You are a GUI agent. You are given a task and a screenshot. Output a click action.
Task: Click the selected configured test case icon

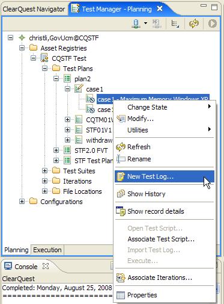click(x=91, y=99)
